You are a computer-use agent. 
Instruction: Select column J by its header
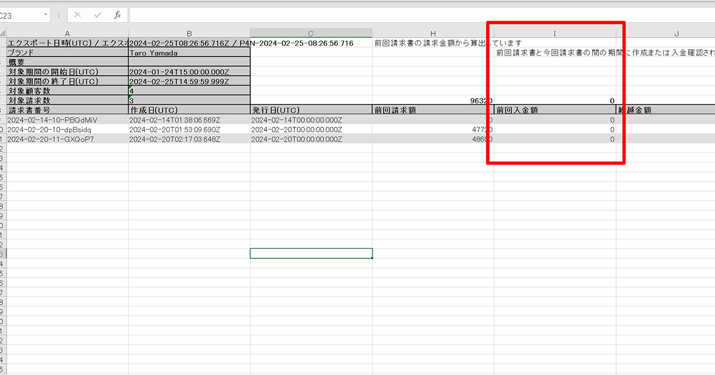(666, 33)
